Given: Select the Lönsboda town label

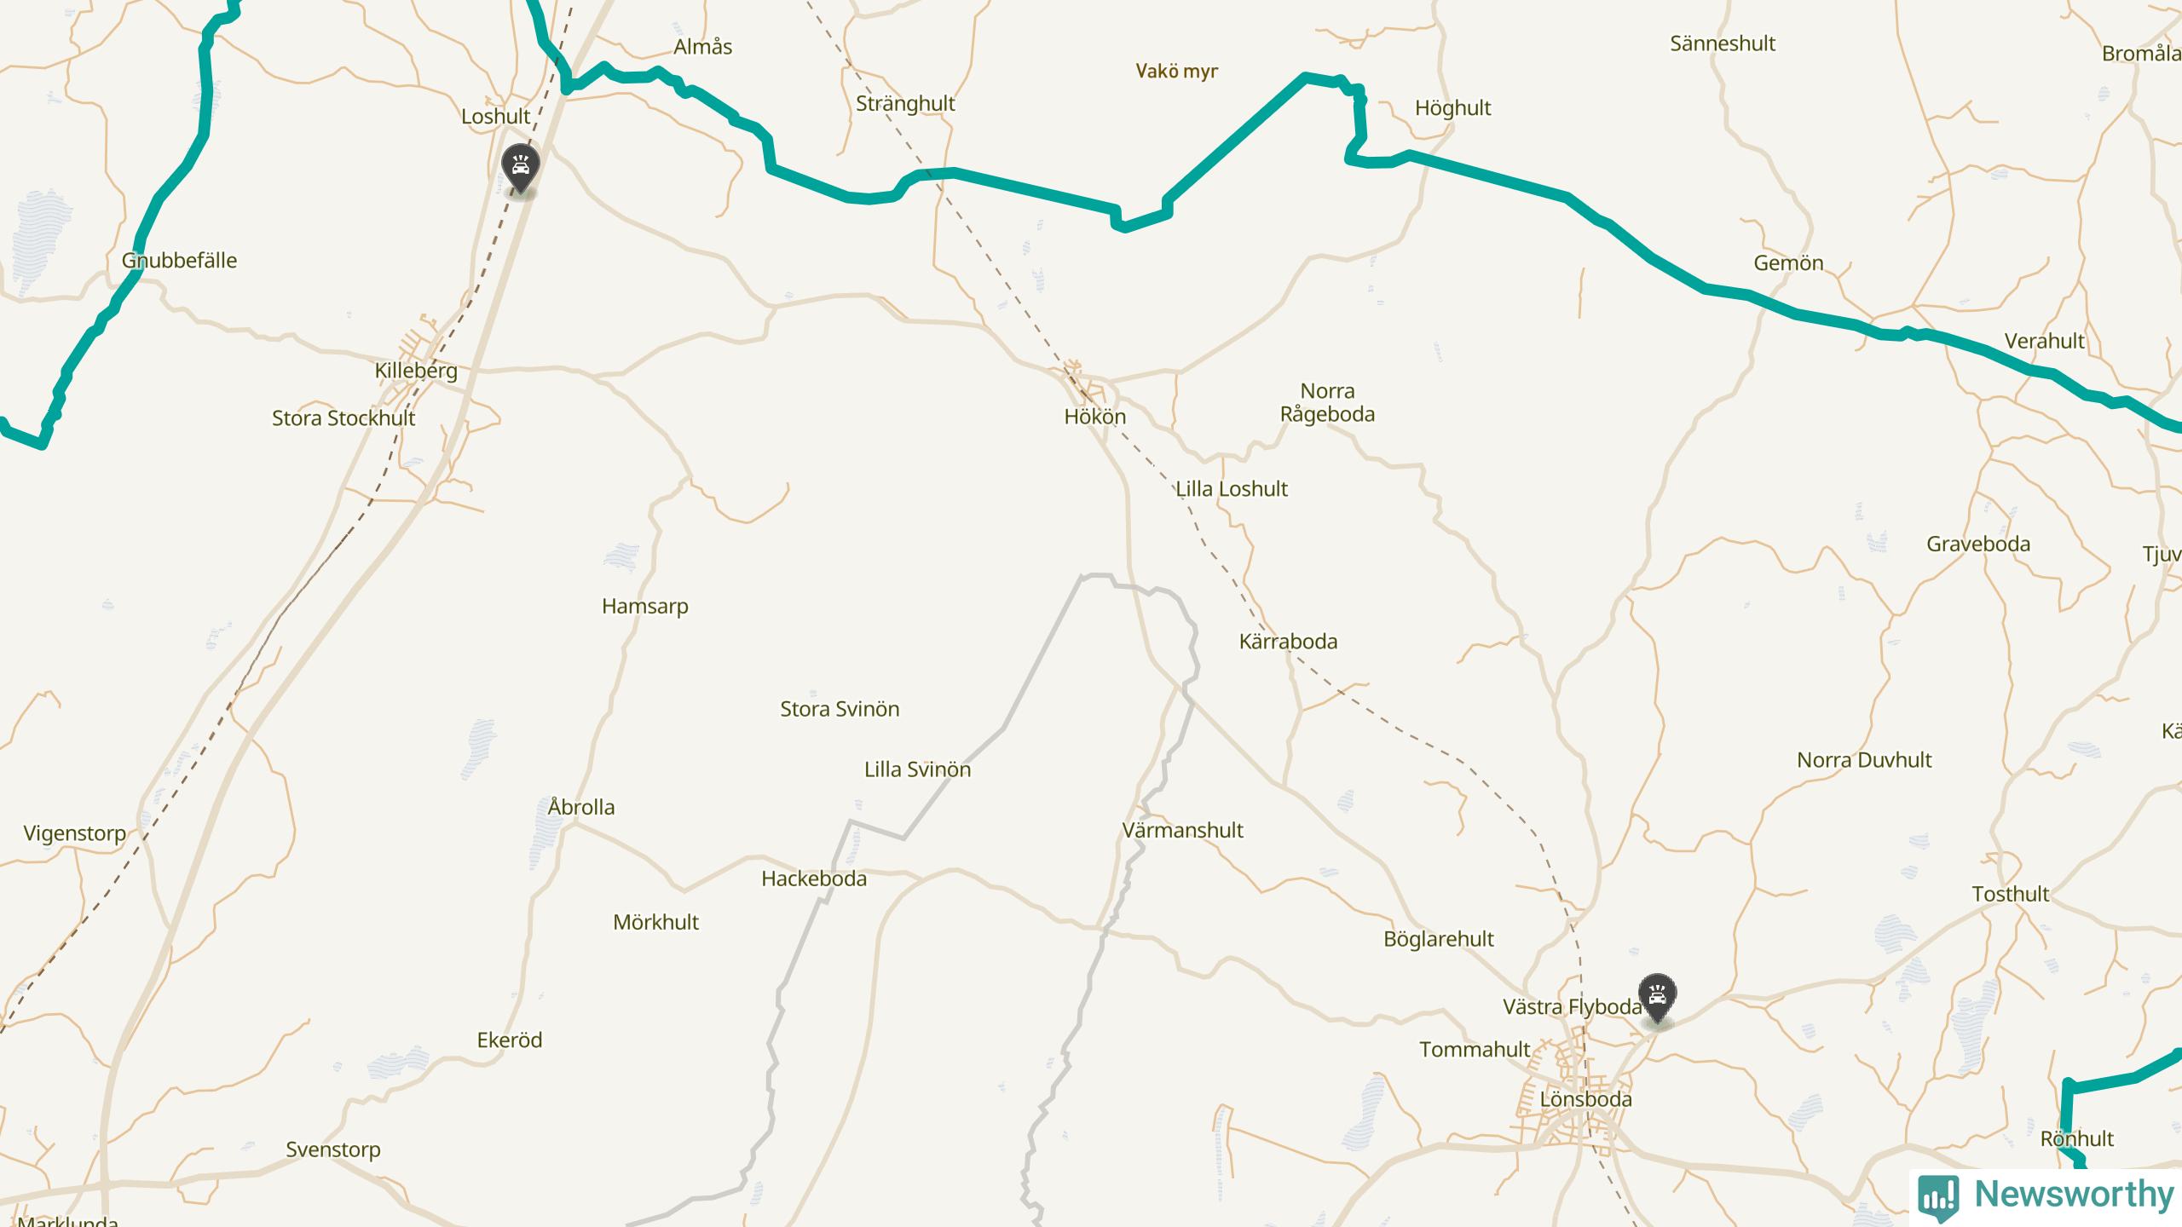Looking at the screenshot, I should point(1585,1099).
